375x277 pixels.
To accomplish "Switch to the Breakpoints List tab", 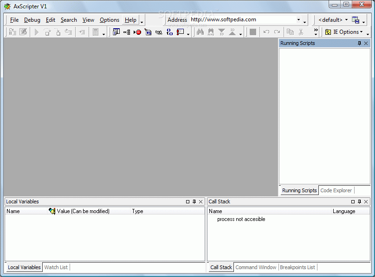I will pos(297,267).
